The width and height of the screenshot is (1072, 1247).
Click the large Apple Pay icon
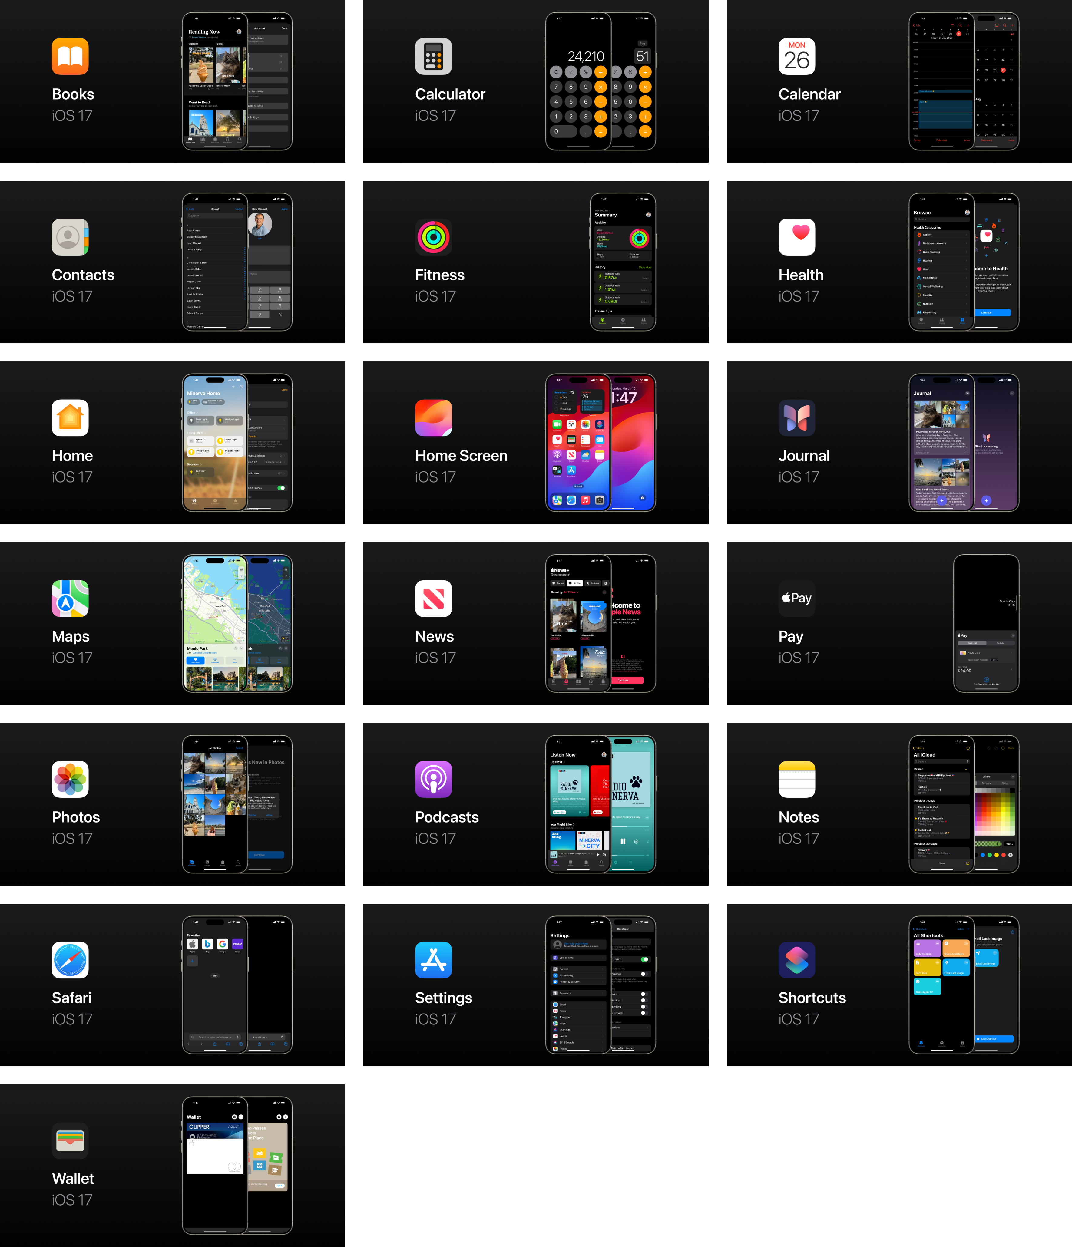pos(796,598)
